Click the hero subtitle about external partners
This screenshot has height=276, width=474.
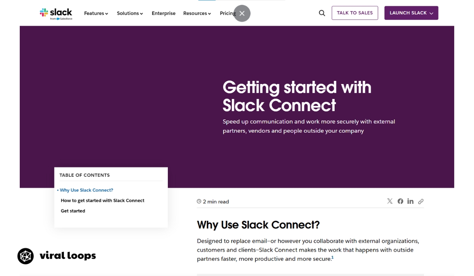tap(309, 126)
